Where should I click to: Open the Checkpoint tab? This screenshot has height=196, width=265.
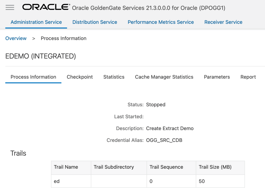80,77
